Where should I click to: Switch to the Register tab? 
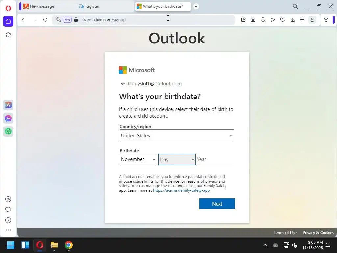tap(105, 6)
